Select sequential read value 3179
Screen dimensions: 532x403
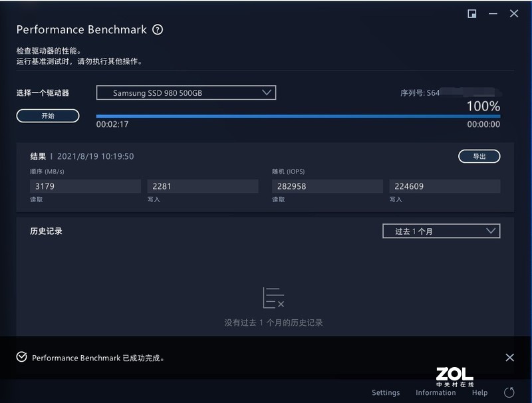(85, 186)
